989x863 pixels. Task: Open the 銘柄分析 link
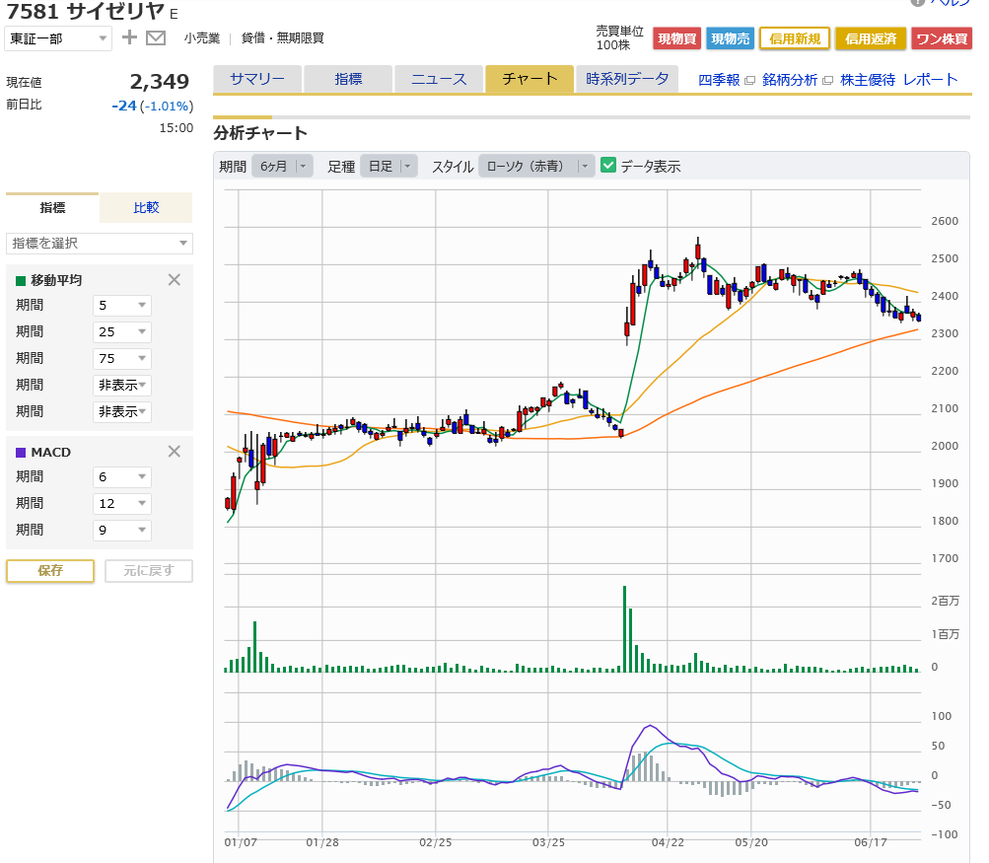790,80
